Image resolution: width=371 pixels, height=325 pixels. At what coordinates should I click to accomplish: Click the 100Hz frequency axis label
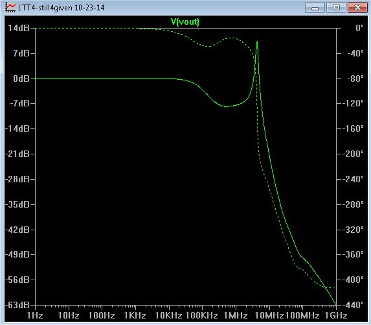click(102, 316)
